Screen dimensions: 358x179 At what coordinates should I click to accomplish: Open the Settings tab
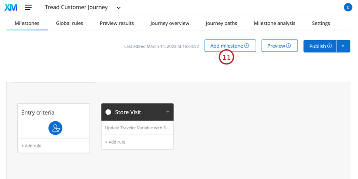[321, 23]
